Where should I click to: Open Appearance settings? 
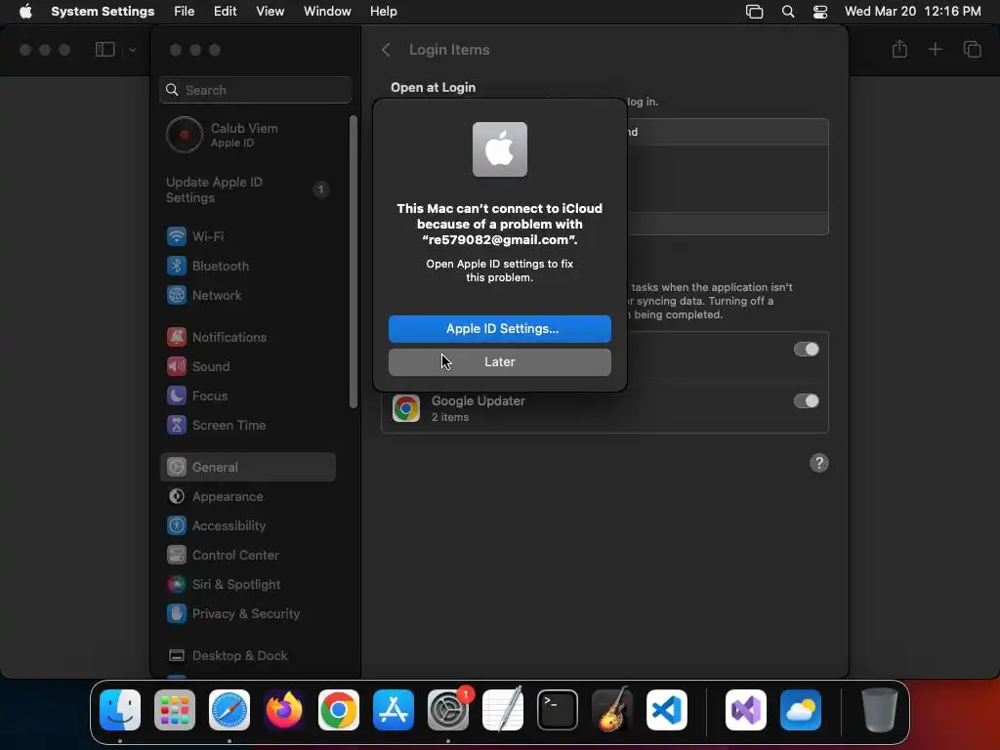point(249,496)
